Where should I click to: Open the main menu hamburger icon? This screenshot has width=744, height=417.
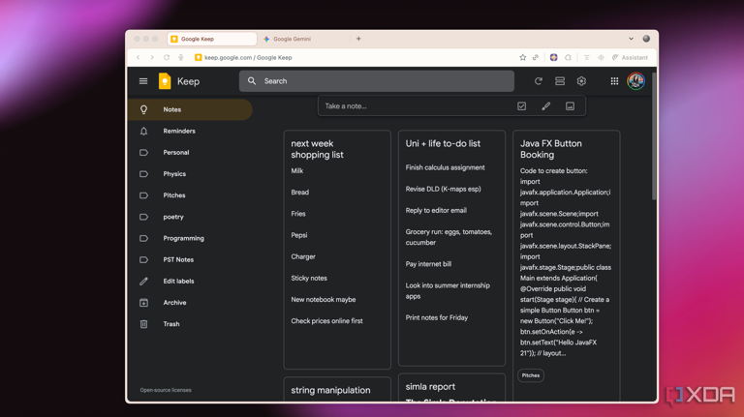pos(143,81)
